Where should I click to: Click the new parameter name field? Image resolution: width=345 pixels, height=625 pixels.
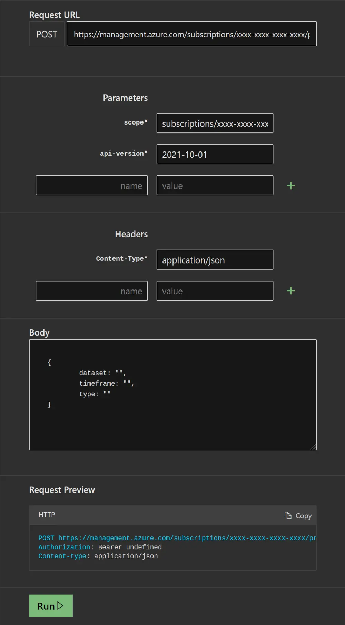tap(91, 186)
